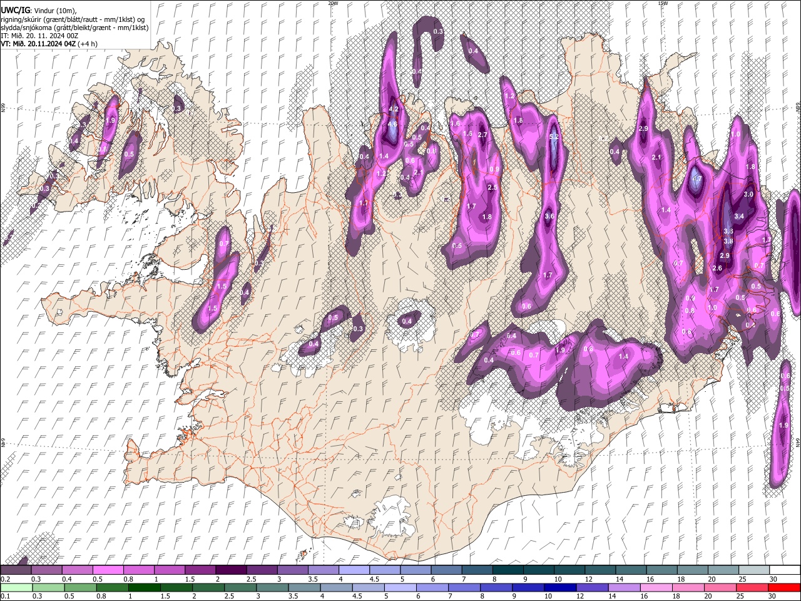
Task: Click the light grey snow swatch between 25 and 30
Action: (x=753, y=570)
